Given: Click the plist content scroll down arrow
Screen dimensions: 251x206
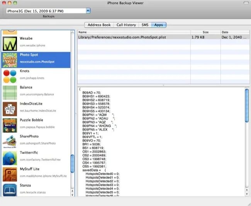Looking at the screenshot, I should 247,194.
